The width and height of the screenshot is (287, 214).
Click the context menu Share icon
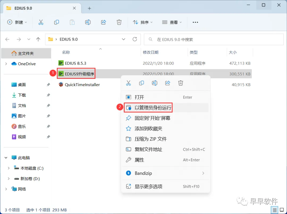[168, 83]
